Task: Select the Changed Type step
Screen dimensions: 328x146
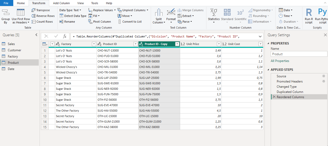Action: [x=299, y=87]
